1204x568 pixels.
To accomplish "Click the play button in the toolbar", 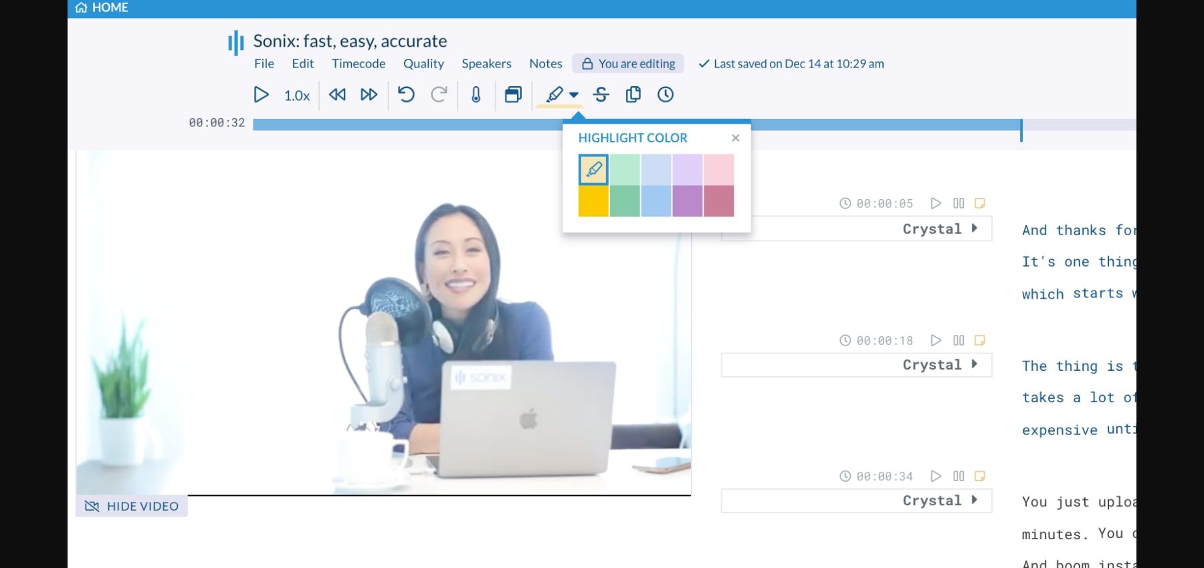I will click(x=261, y=95).
